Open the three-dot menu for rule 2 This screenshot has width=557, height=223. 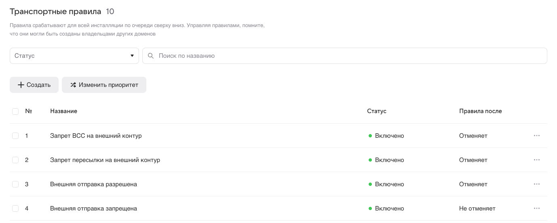(536, 160)
